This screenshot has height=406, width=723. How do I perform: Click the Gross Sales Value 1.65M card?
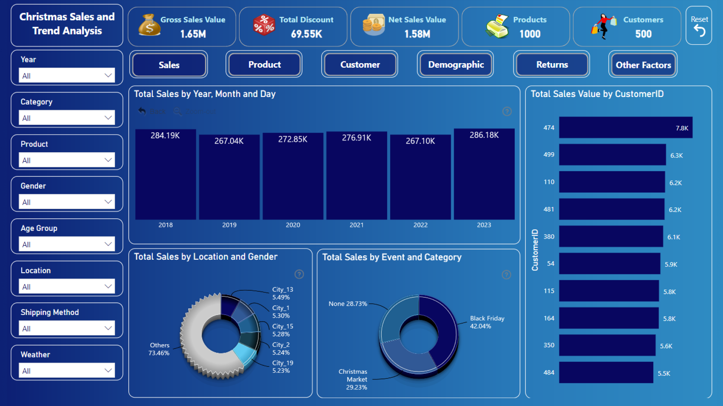[182, 27]
